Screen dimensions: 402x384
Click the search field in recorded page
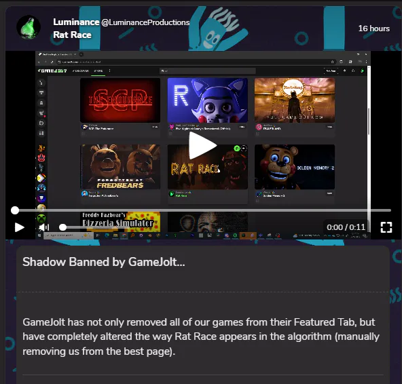[x=207, y=71]
